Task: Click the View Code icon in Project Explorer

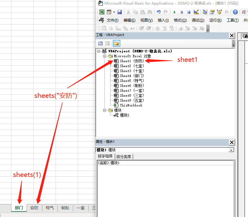Action: pos(100,43)
